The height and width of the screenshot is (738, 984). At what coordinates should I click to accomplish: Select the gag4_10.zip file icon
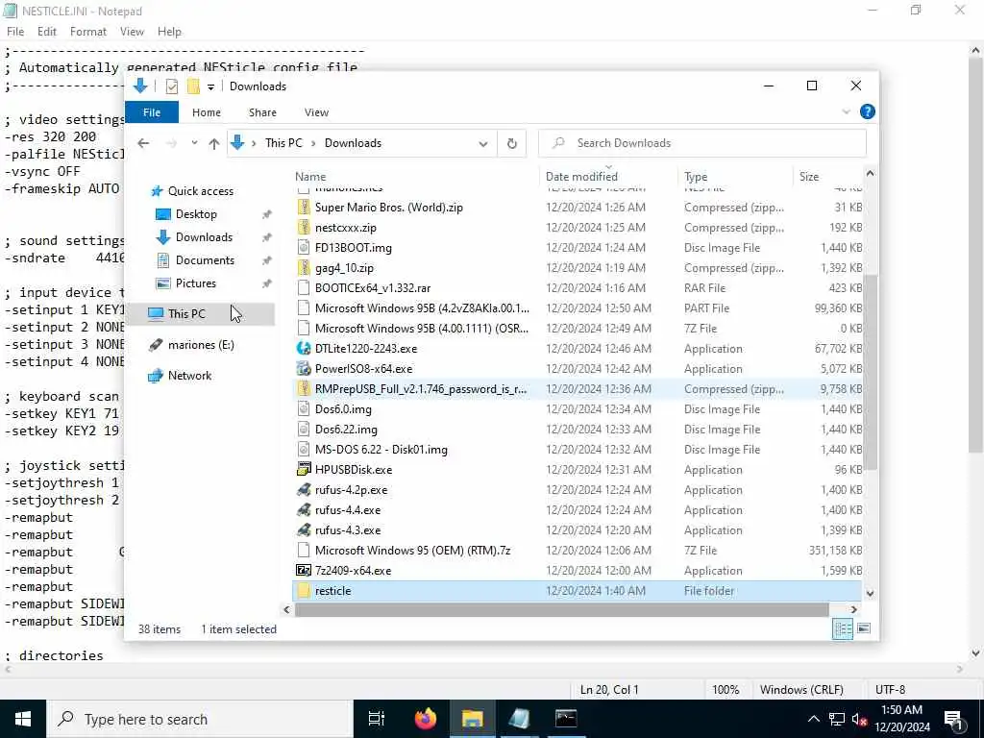[304, 267]
